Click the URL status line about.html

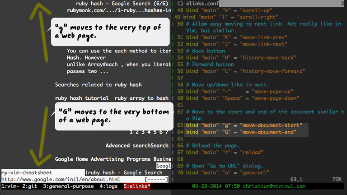tap(61, 180)
